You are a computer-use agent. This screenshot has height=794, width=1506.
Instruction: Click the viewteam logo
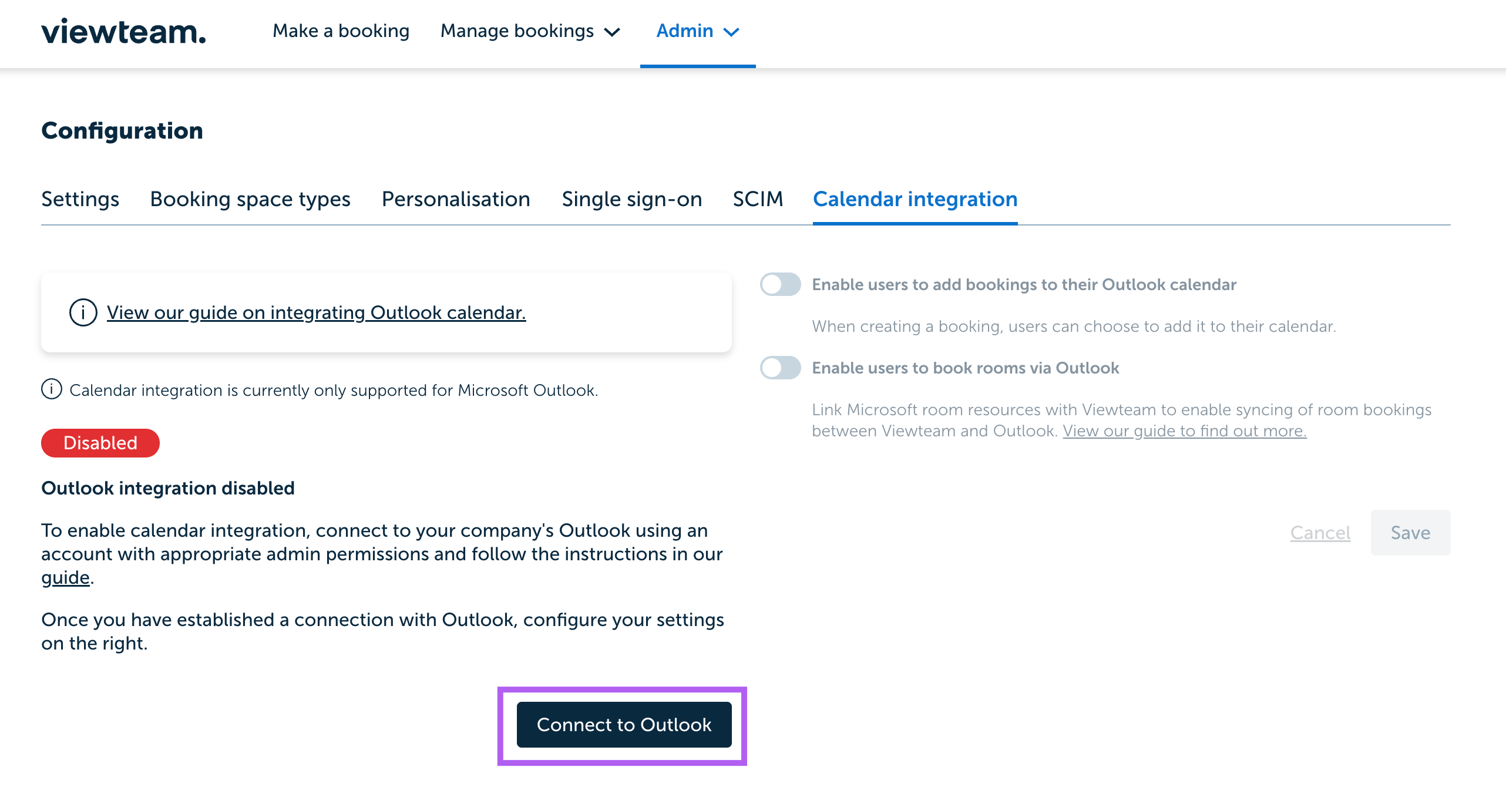[123, 31]
